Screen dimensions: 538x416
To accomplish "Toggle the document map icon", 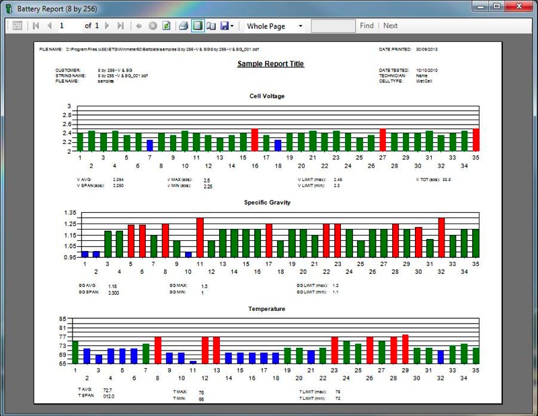I will (17, 26).
